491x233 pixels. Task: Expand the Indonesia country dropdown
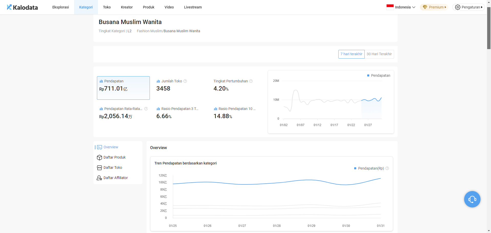401,7
